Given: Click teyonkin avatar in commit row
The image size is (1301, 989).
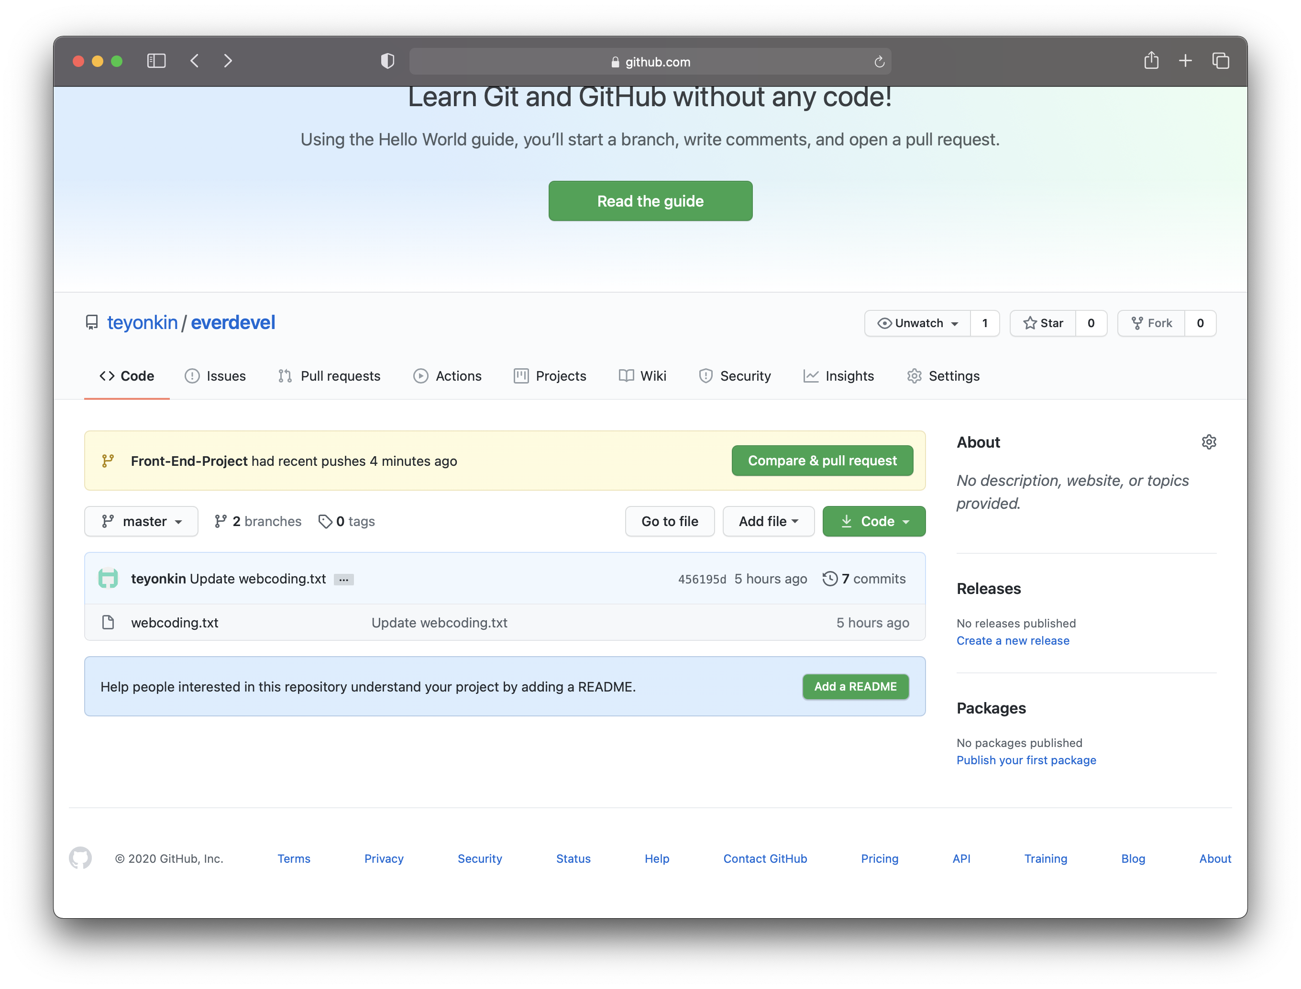Looking at the screenshot, I should coord(108,578).
